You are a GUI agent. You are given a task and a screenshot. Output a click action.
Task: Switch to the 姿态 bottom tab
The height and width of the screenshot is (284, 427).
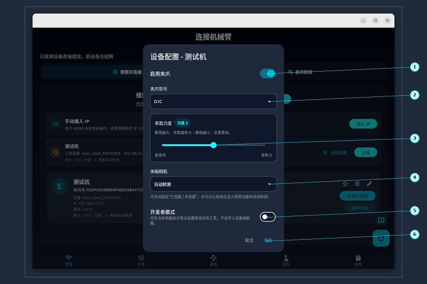click(x=213, y=261)
